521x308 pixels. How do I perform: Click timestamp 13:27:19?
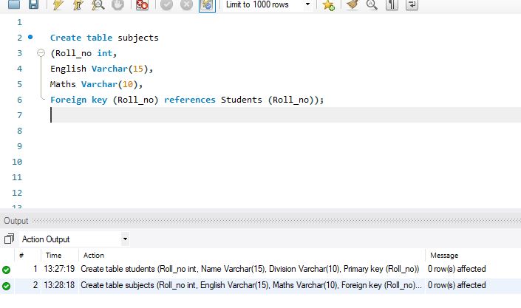click(x=59, y=269)
